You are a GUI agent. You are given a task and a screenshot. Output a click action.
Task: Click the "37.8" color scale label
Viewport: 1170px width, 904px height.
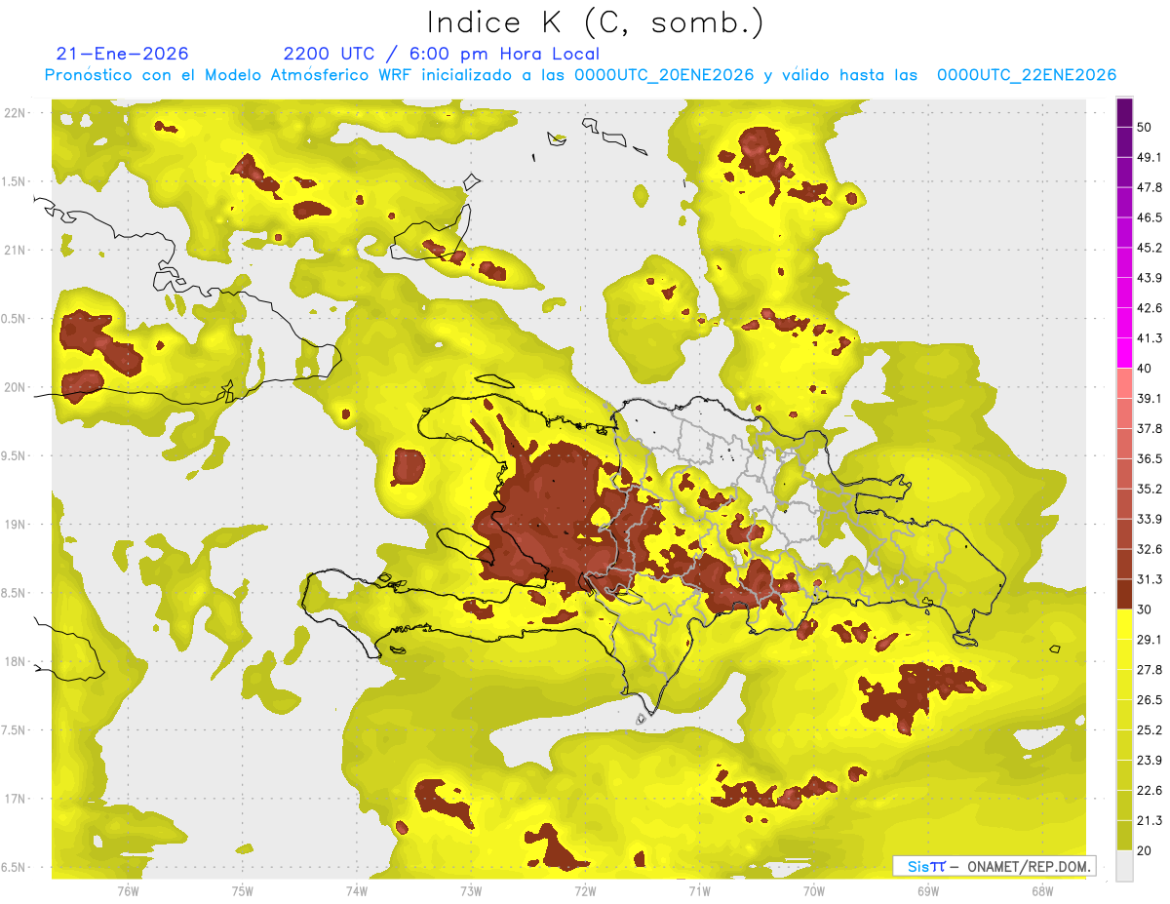(1150, 428)
